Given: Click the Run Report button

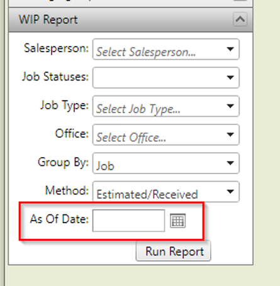Looking at the screenshot, I should [x=174, y=251].
